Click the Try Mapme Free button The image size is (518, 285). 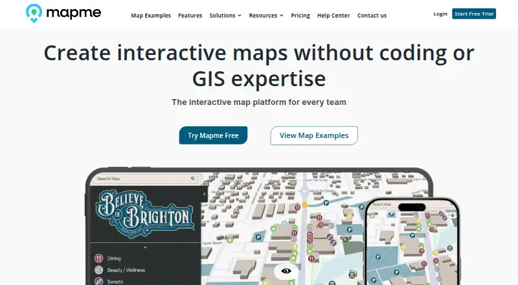(213, 135)
